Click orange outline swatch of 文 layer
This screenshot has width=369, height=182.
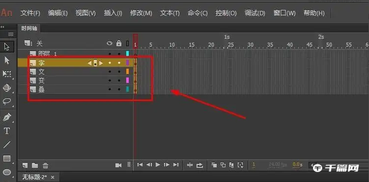(128, 72)
